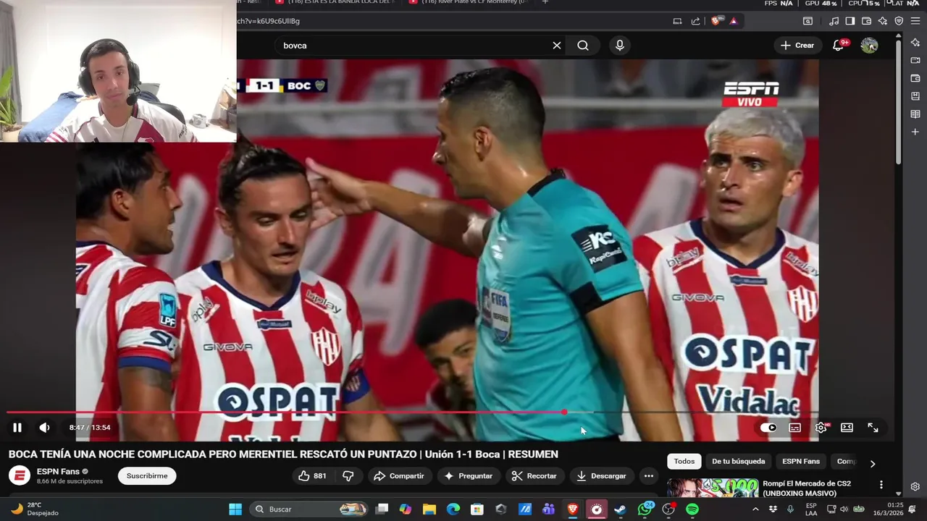Select the ESPN Fans filter chip
The width and height of the screenshot is (927, 521).
click(x=801, y=462)
